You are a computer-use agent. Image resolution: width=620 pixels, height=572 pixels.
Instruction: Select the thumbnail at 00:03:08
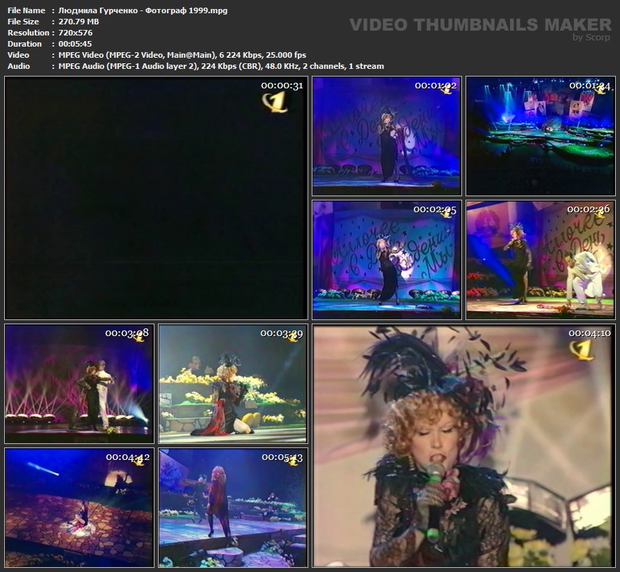click(x=79, y=384)
